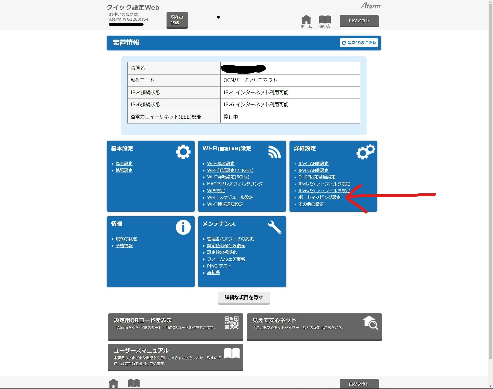Refresh with 最新状態に更新 button
The image size is (493, 389).
[x=359, y=43]
